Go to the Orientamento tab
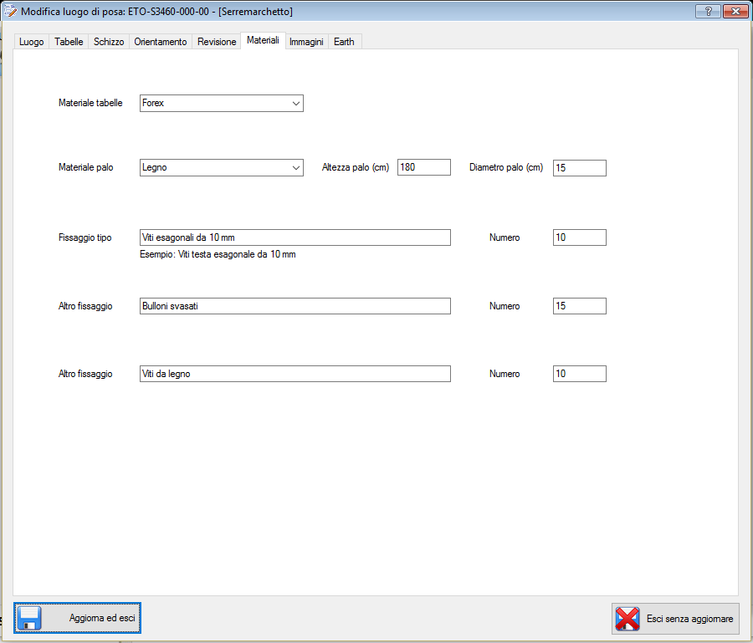This screenshot has width=753, height=643. tap(161, 42)
